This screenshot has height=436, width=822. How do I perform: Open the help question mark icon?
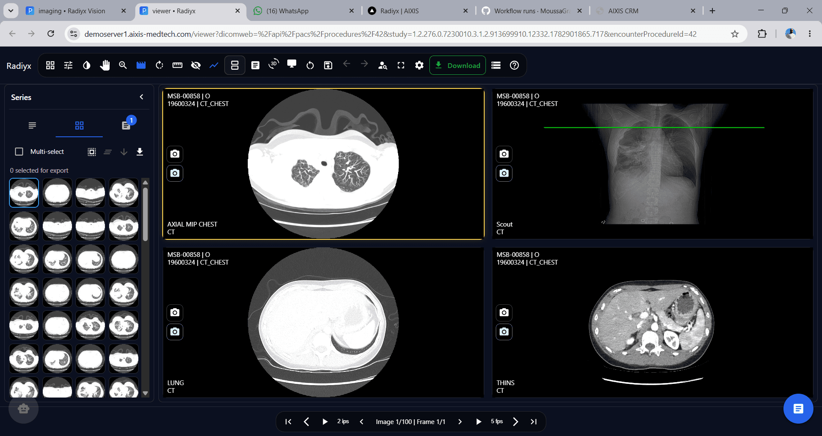pyautogui.click(x=514, y=65)
